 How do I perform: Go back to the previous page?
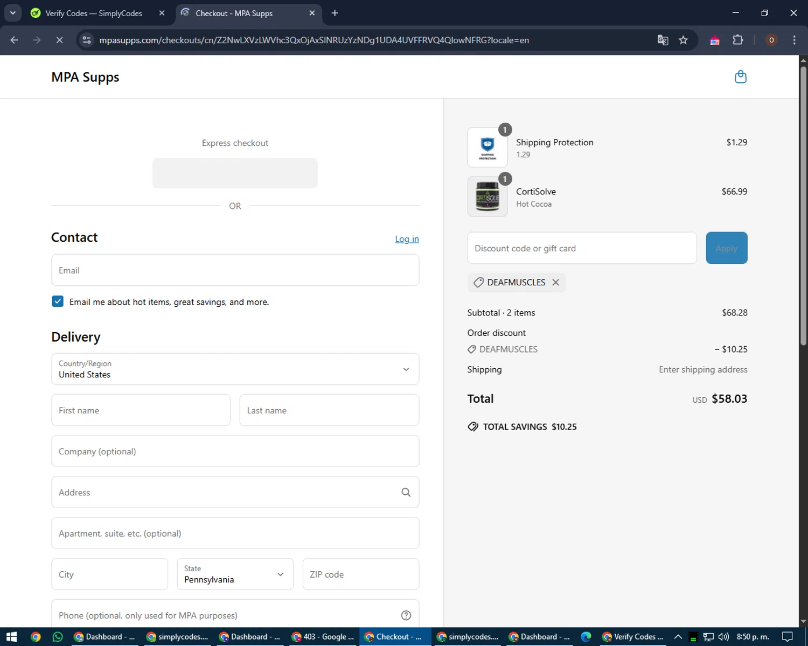15,40
